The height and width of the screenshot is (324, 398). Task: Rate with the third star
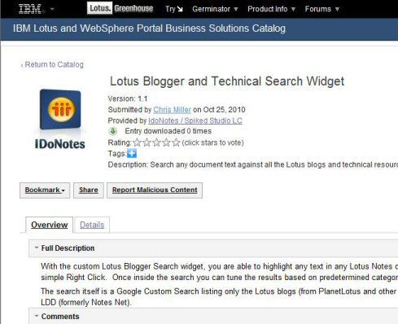pyautogui.click(x=157, y=142)
